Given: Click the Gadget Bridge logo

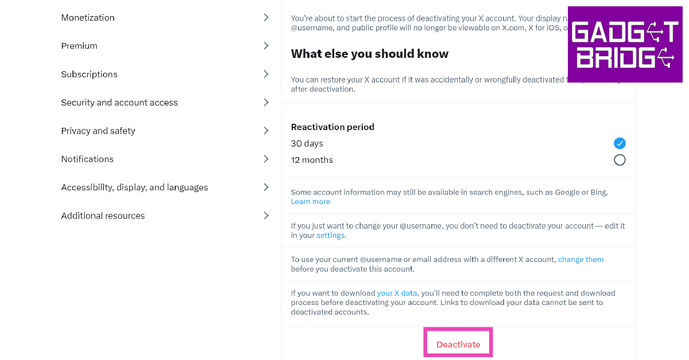Looking at the screenshot, I should [x=625, y=45].
